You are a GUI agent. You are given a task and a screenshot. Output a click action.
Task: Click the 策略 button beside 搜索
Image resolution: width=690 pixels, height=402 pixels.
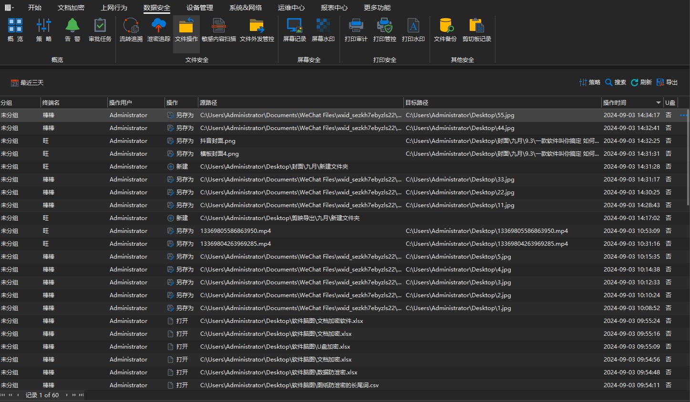coord(590,82)
